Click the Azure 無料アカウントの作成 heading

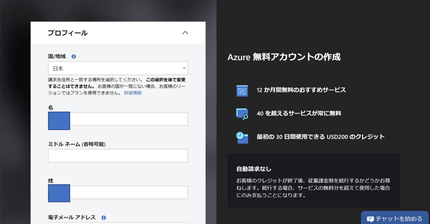[x=284, y=57]
